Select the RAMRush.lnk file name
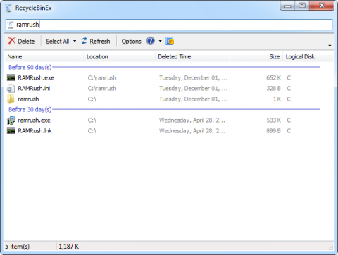This screenshot has width=338, height=255. tap(35, 131)
